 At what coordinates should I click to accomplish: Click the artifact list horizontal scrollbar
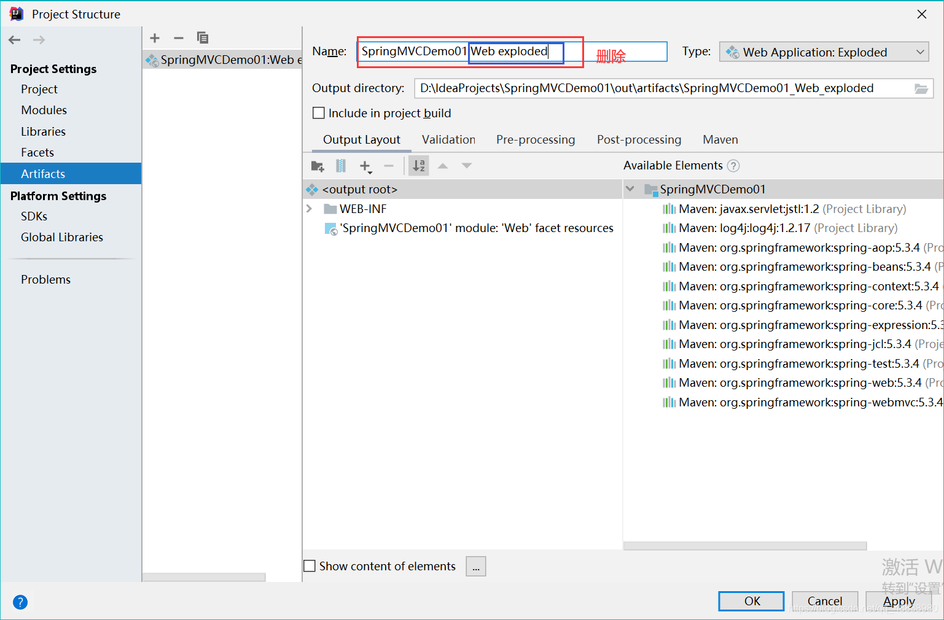[204, 577]
